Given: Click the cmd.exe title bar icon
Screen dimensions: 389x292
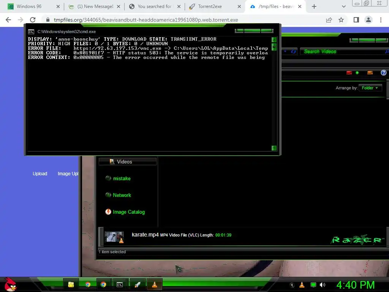Looking at the screenshot, I should (31, 32).
